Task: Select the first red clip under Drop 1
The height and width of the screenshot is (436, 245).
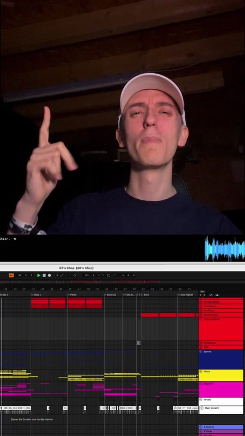Action: tap(39, 303)
